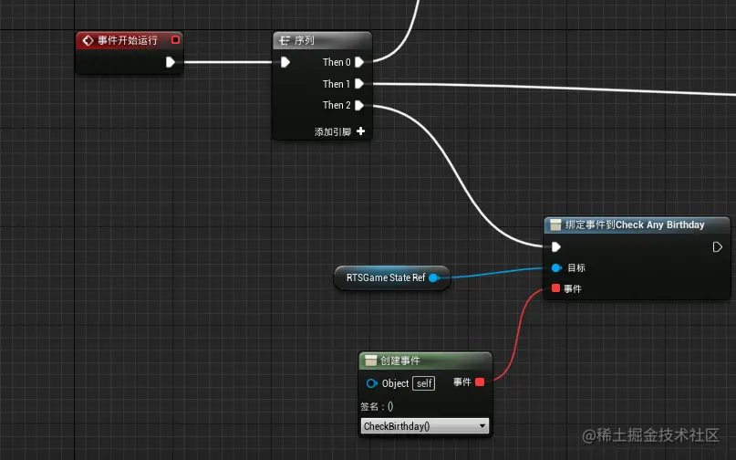Click the Then 1 label
The height and width of the screenshot is (460, 736).
(x=337, y=84)
